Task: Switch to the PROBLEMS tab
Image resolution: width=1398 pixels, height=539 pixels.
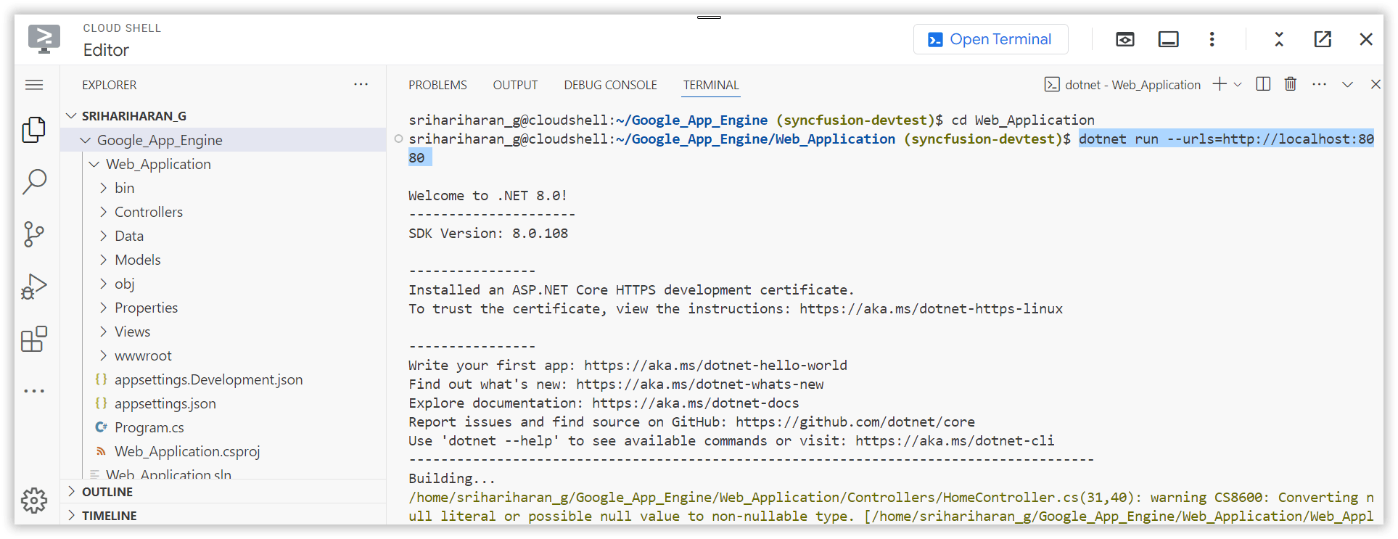Action: click(437, 85)
